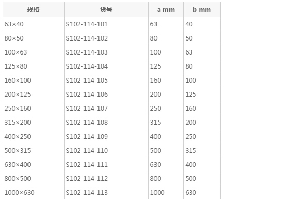
Task: Select the 800×500 specification cell
Action: click(34, 178)
